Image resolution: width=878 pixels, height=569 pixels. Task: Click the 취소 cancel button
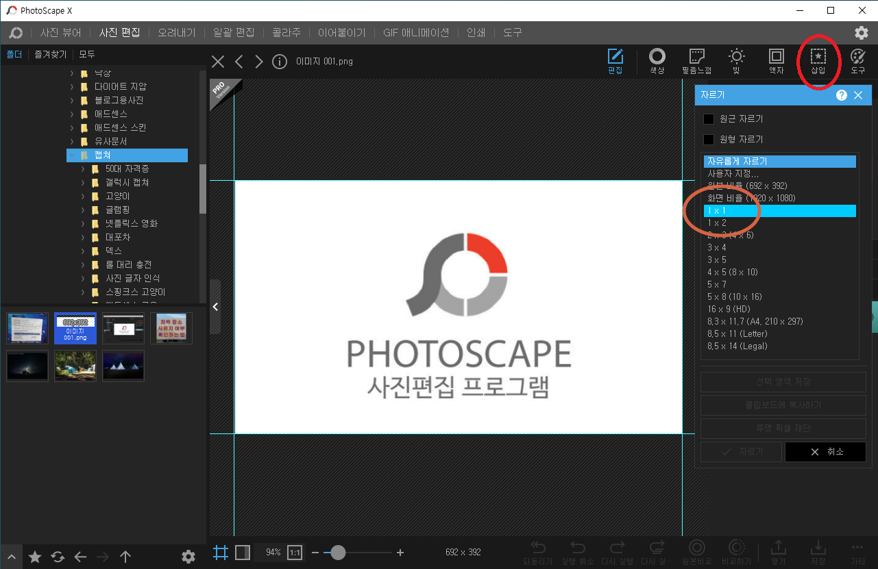(x=825, y=452)
